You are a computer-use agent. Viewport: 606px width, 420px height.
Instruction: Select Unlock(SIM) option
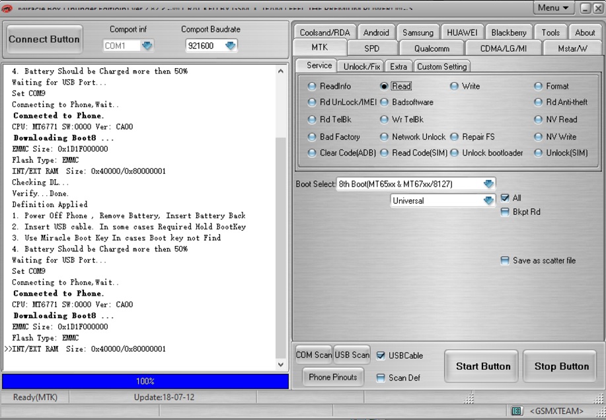pos(561,153)
